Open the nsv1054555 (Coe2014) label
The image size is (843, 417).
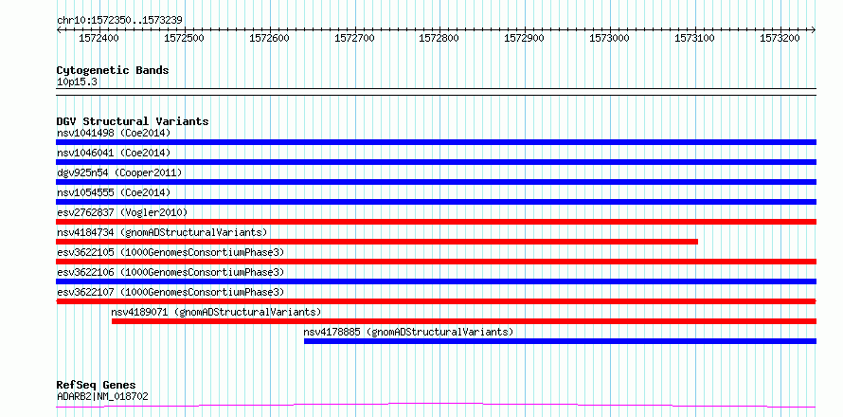[x=114, y=192]
